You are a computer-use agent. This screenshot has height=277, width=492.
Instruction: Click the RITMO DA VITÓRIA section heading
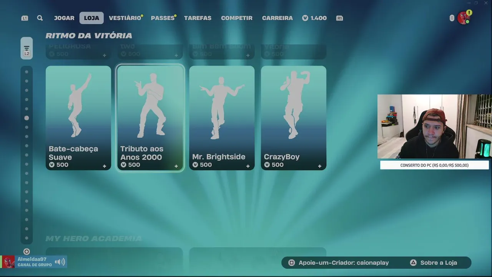click(89, 35)
